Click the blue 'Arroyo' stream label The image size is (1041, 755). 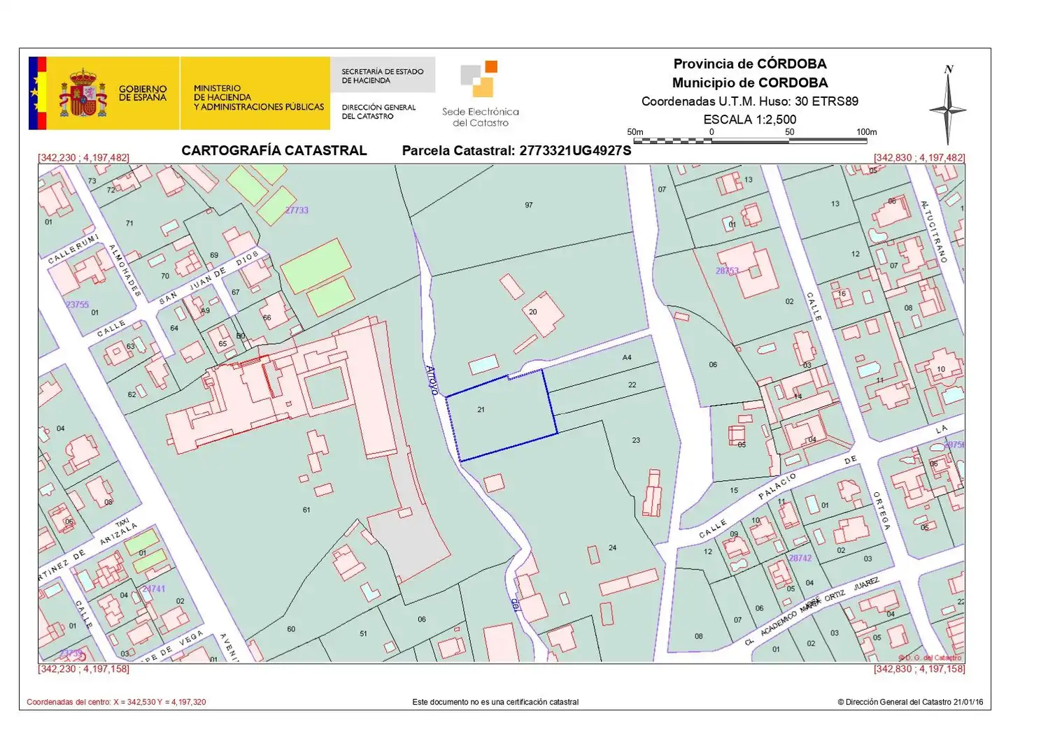click(432, 380)
